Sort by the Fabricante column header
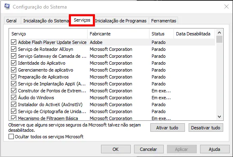Image resolution: width=233 pixels, height=157 pixels. 118,34
